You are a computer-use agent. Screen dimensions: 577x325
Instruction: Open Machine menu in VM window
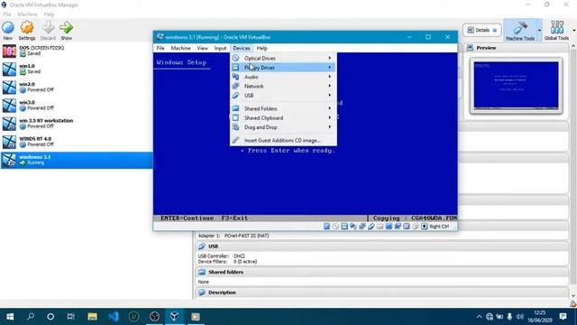(x=180, y=48)
